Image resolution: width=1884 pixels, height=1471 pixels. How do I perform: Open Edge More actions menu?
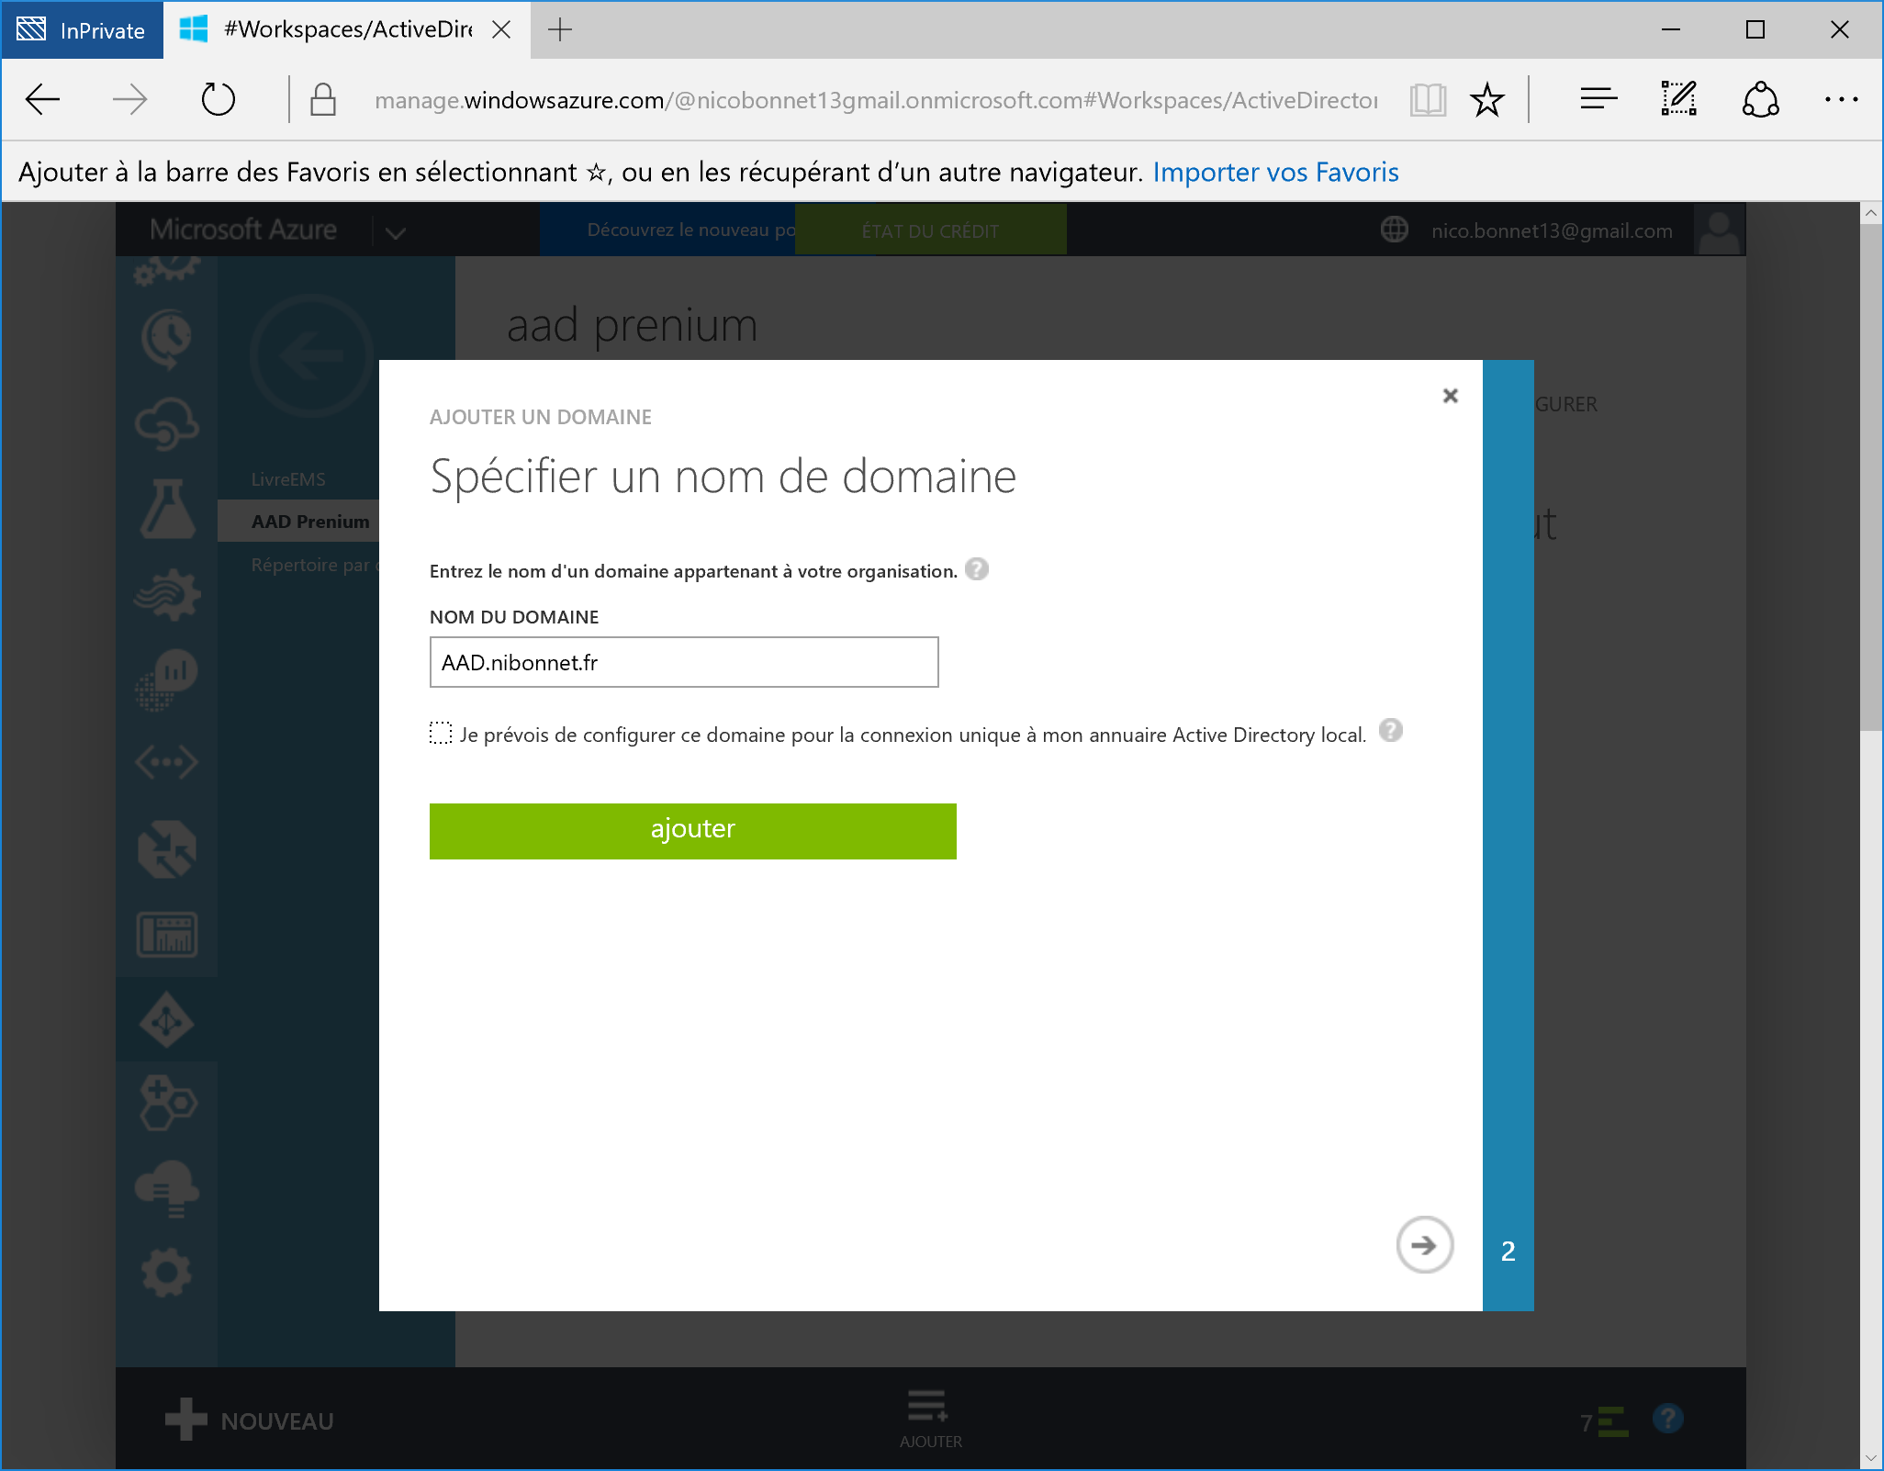pyautogui.click(x=1841, y=99)
